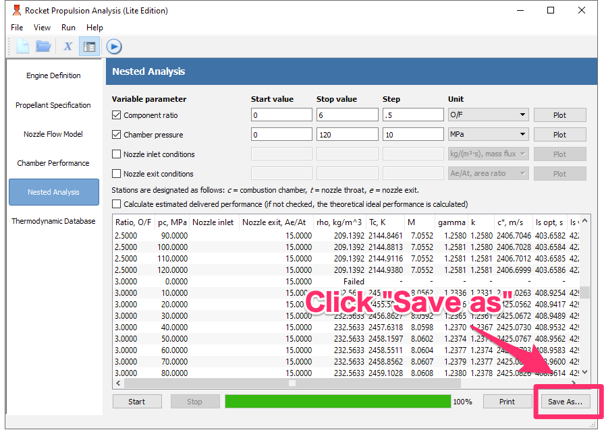This screenshot has width=604, height=434.
Task: Click the Stop button
Action: [194, 402]
